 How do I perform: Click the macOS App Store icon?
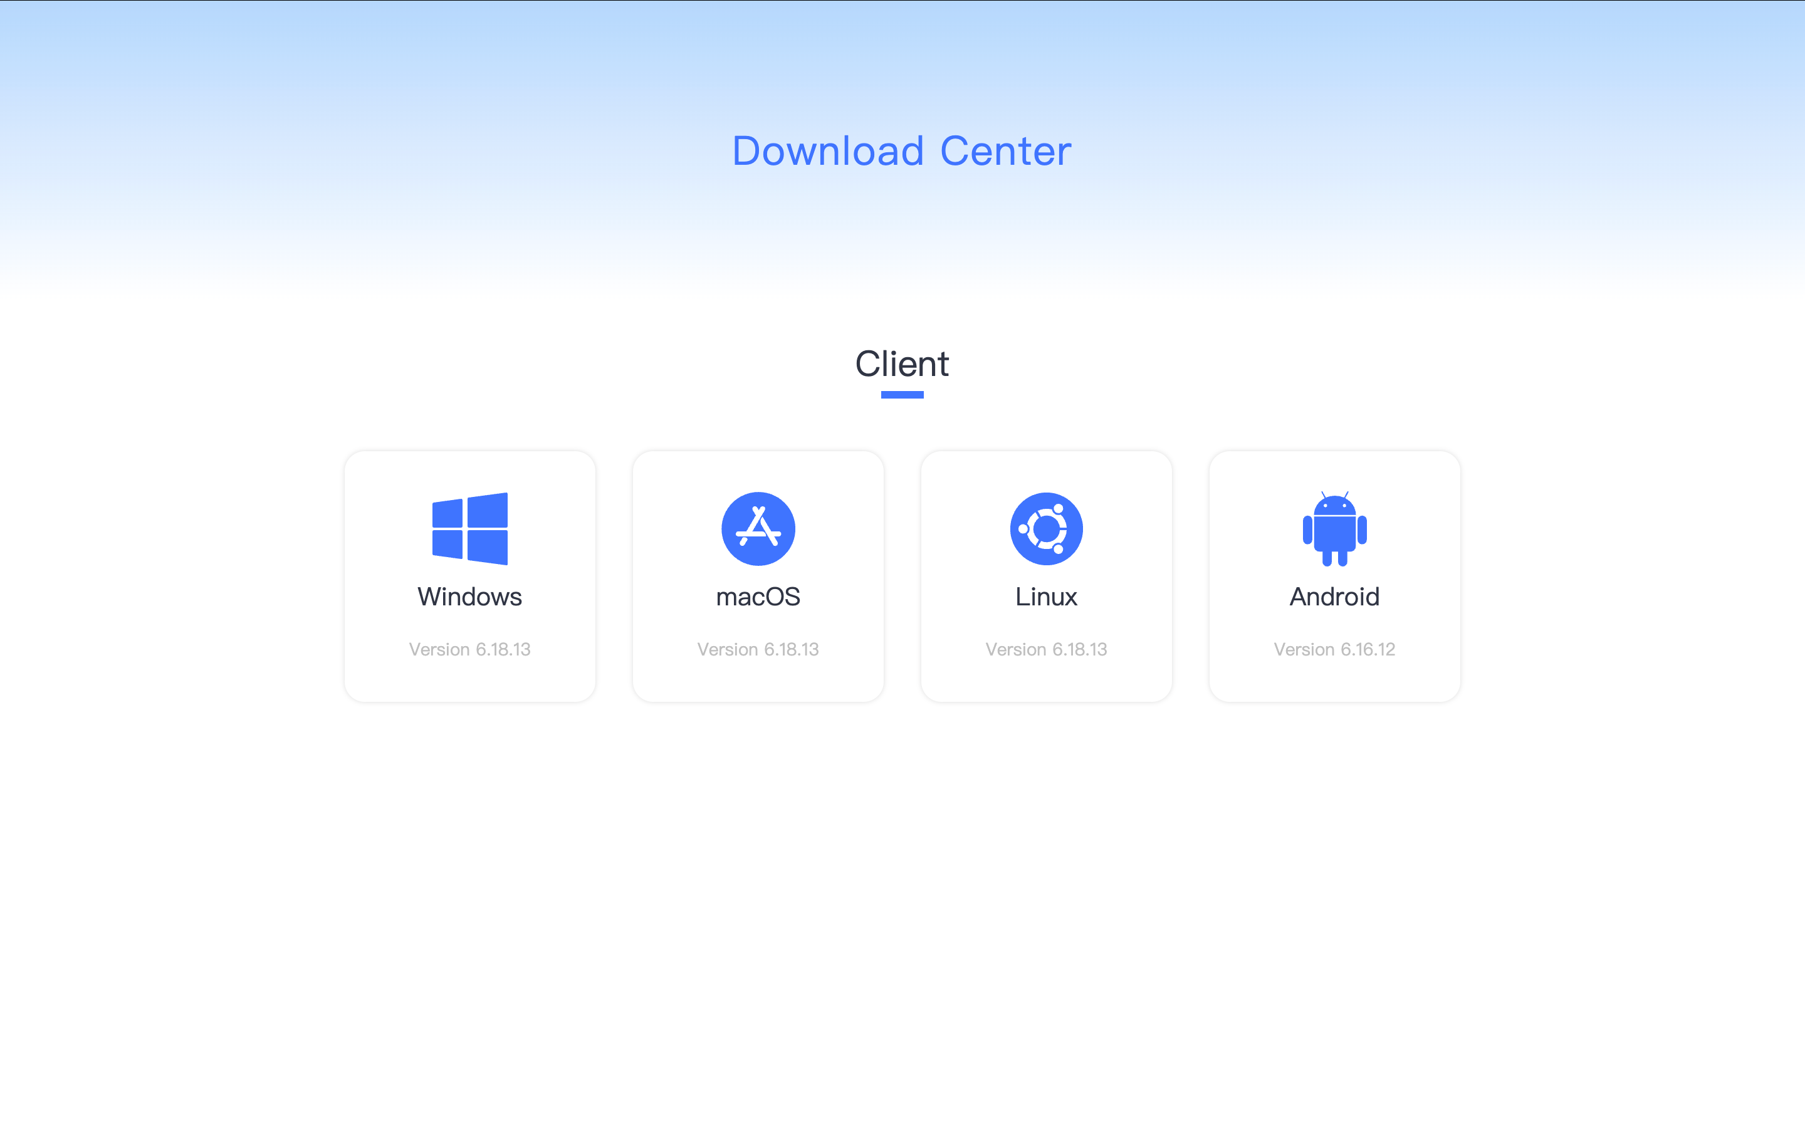758,528
